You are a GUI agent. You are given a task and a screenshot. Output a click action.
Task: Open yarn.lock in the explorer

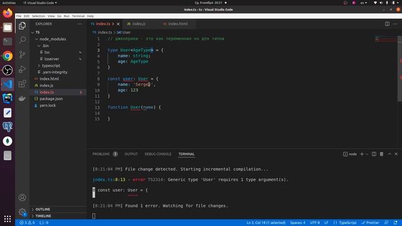point(48,105)
